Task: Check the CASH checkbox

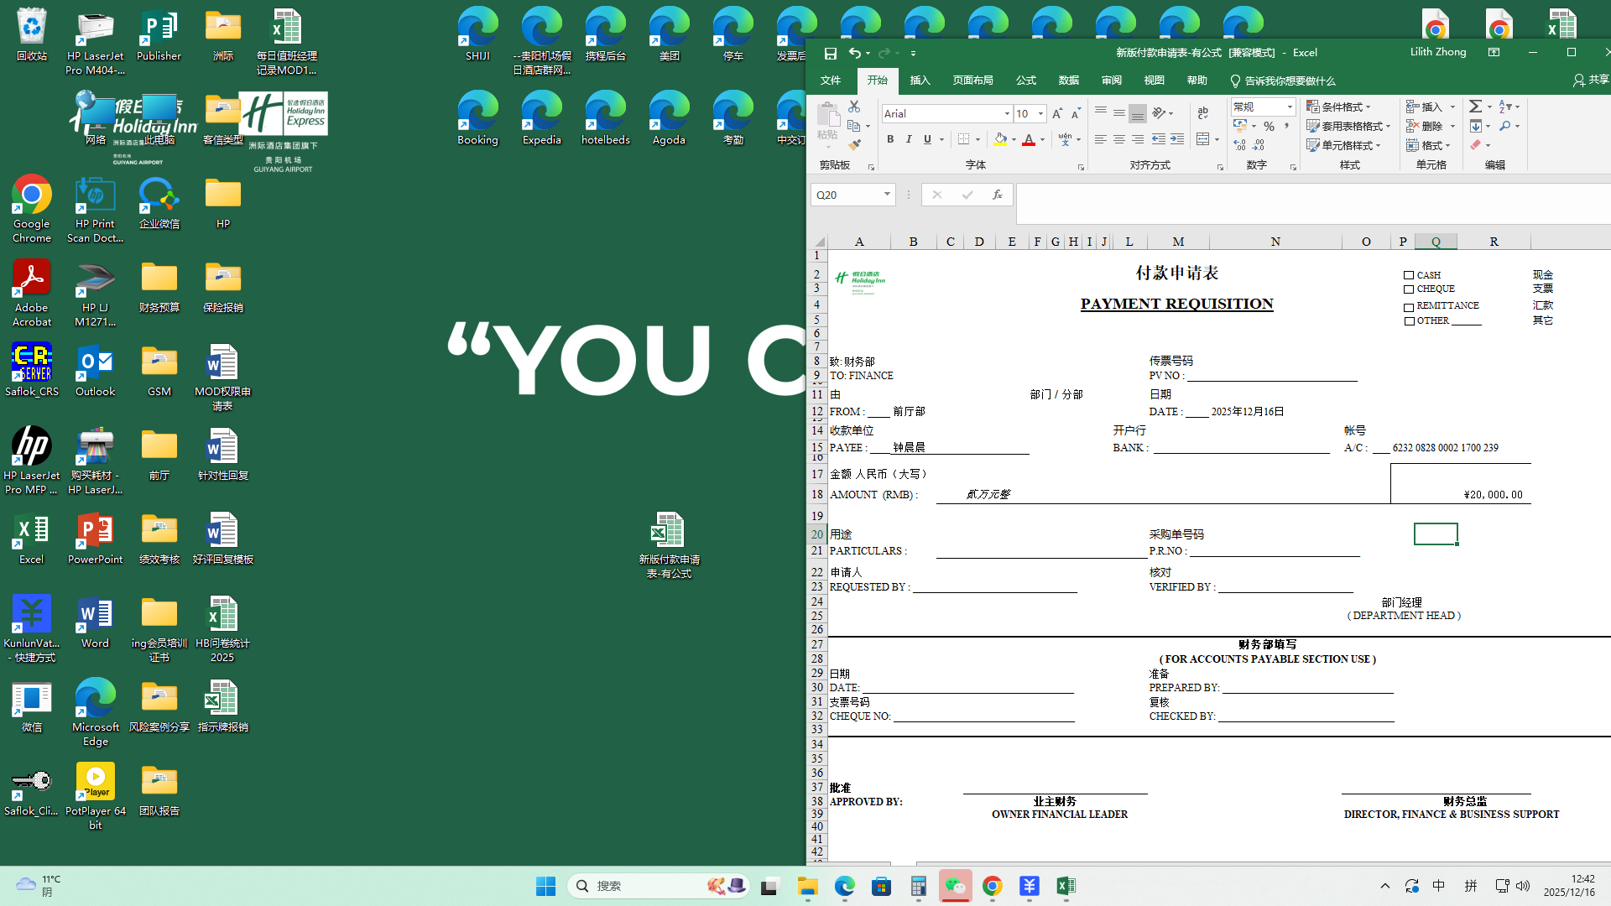Action: (1409, 275)
